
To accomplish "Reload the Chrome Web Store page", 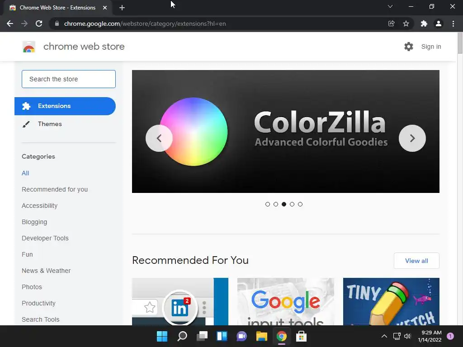I will coord(39,23).
